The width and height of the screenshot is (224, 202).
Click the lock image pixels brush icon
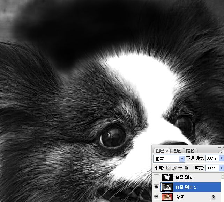[x=174, y=168]
